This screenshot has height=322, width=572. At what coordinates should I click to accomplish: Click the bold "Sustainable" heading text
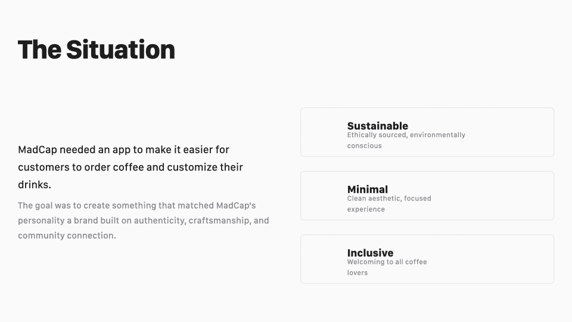378,126
